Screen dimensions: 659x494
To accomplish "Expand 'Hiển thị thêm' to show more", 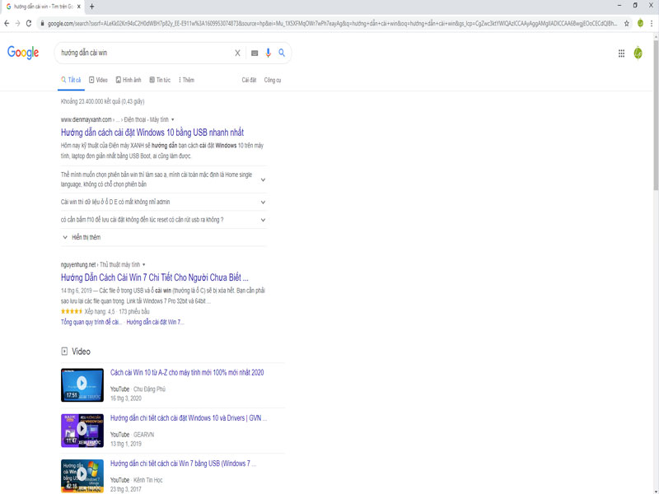I will click(x=82, y=237).
